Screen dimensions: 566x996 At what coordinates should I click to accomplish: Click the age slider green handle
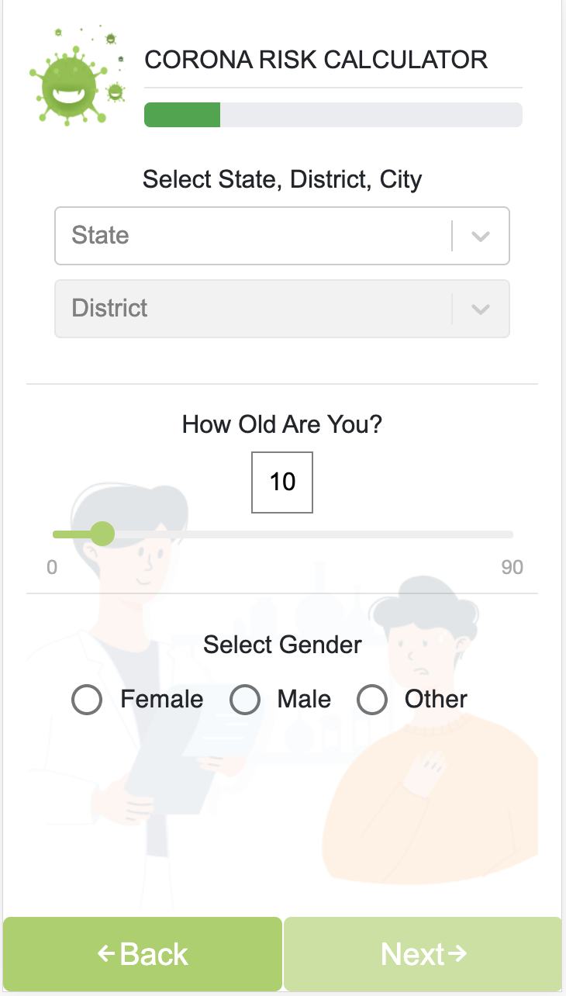click(102, 534)
